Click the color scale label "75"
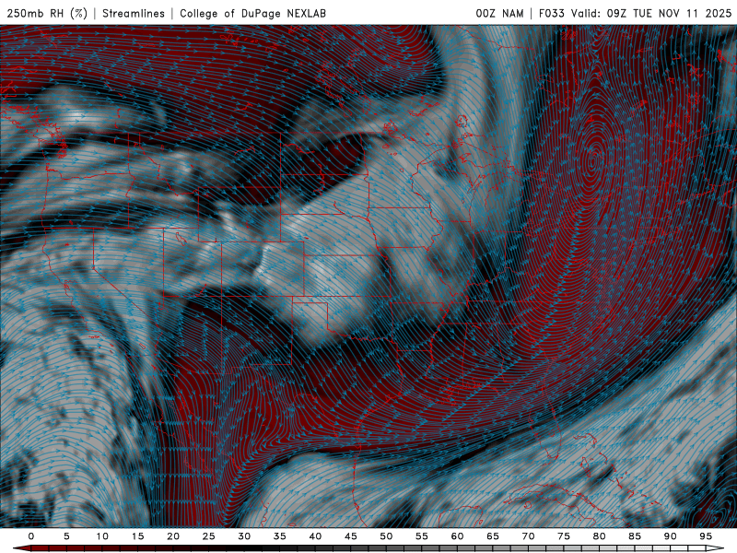 564,536
